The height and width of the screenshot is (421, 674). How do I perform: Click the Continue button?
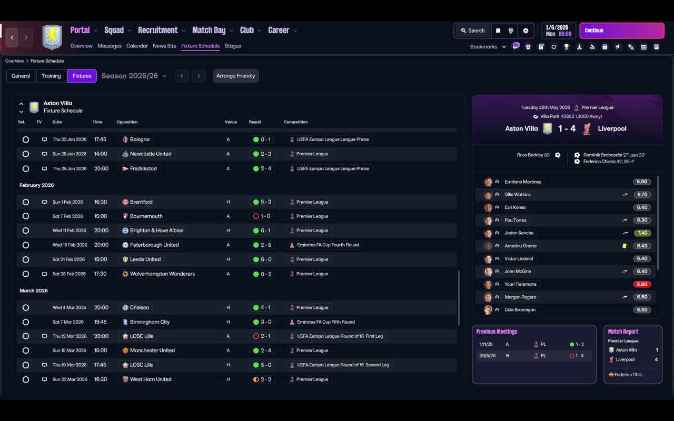click(x=622, y=31)
